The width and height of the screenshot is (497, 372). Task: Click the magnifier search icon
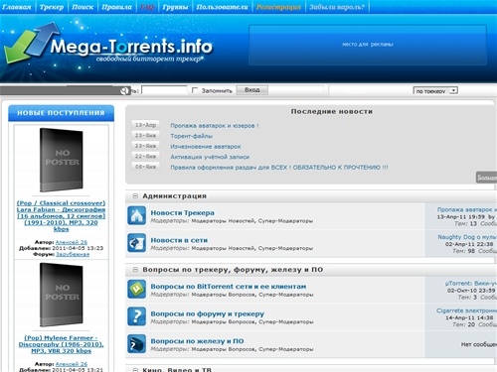click(124, 90)
